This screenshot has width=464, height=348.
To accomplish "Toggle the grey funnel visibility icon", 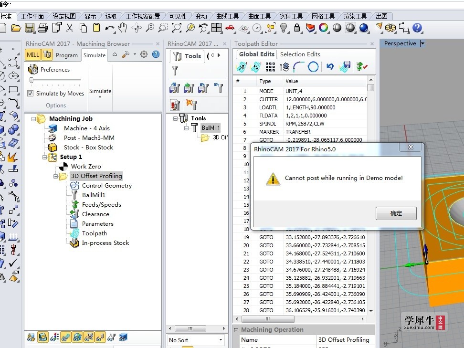I will [x=111, y=337].
